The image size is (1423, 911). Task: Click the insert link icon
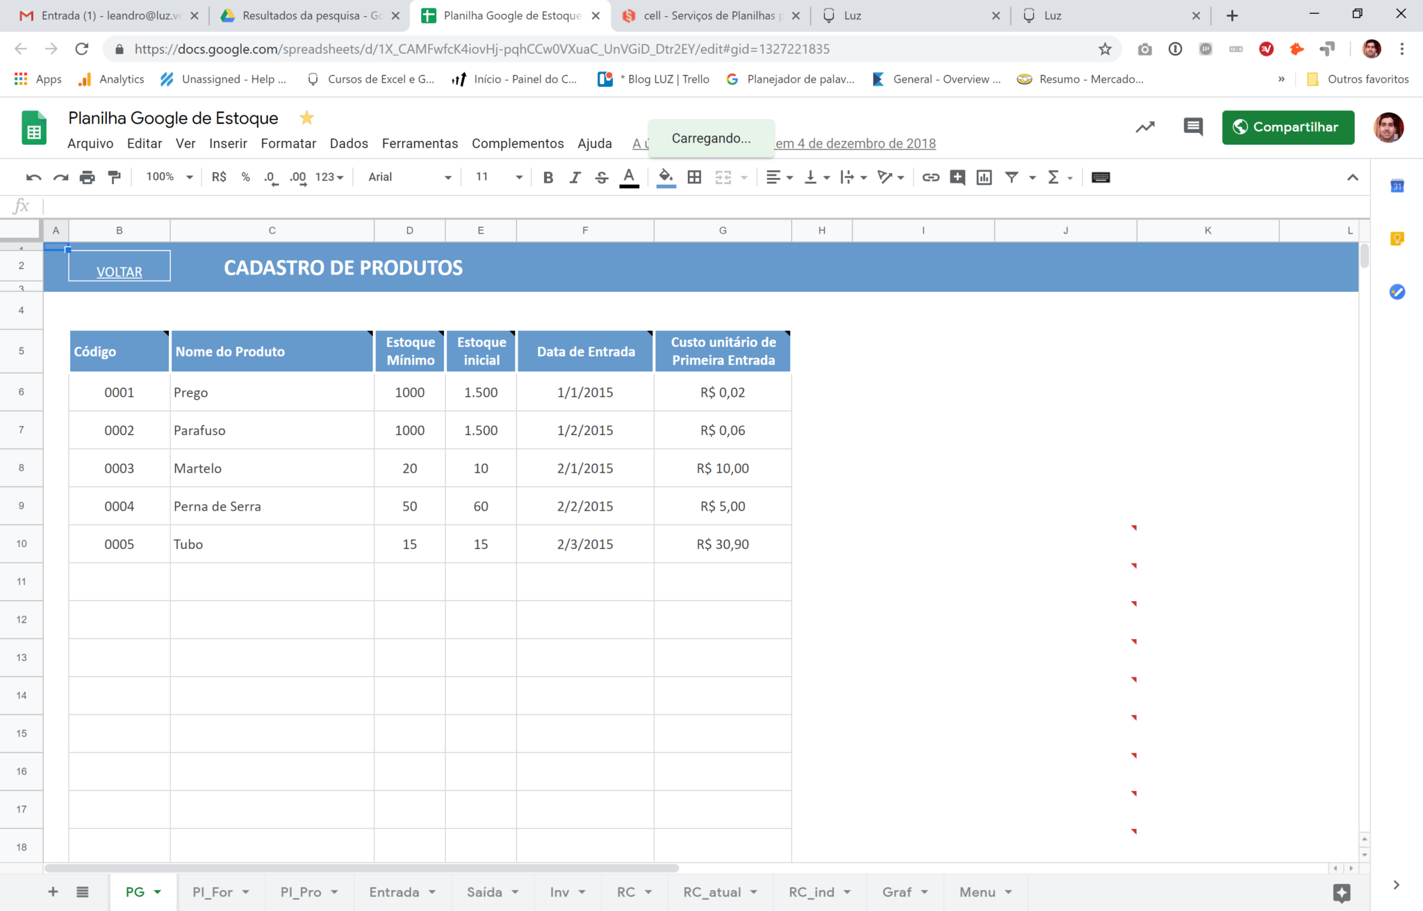click(x=930, y=177)
